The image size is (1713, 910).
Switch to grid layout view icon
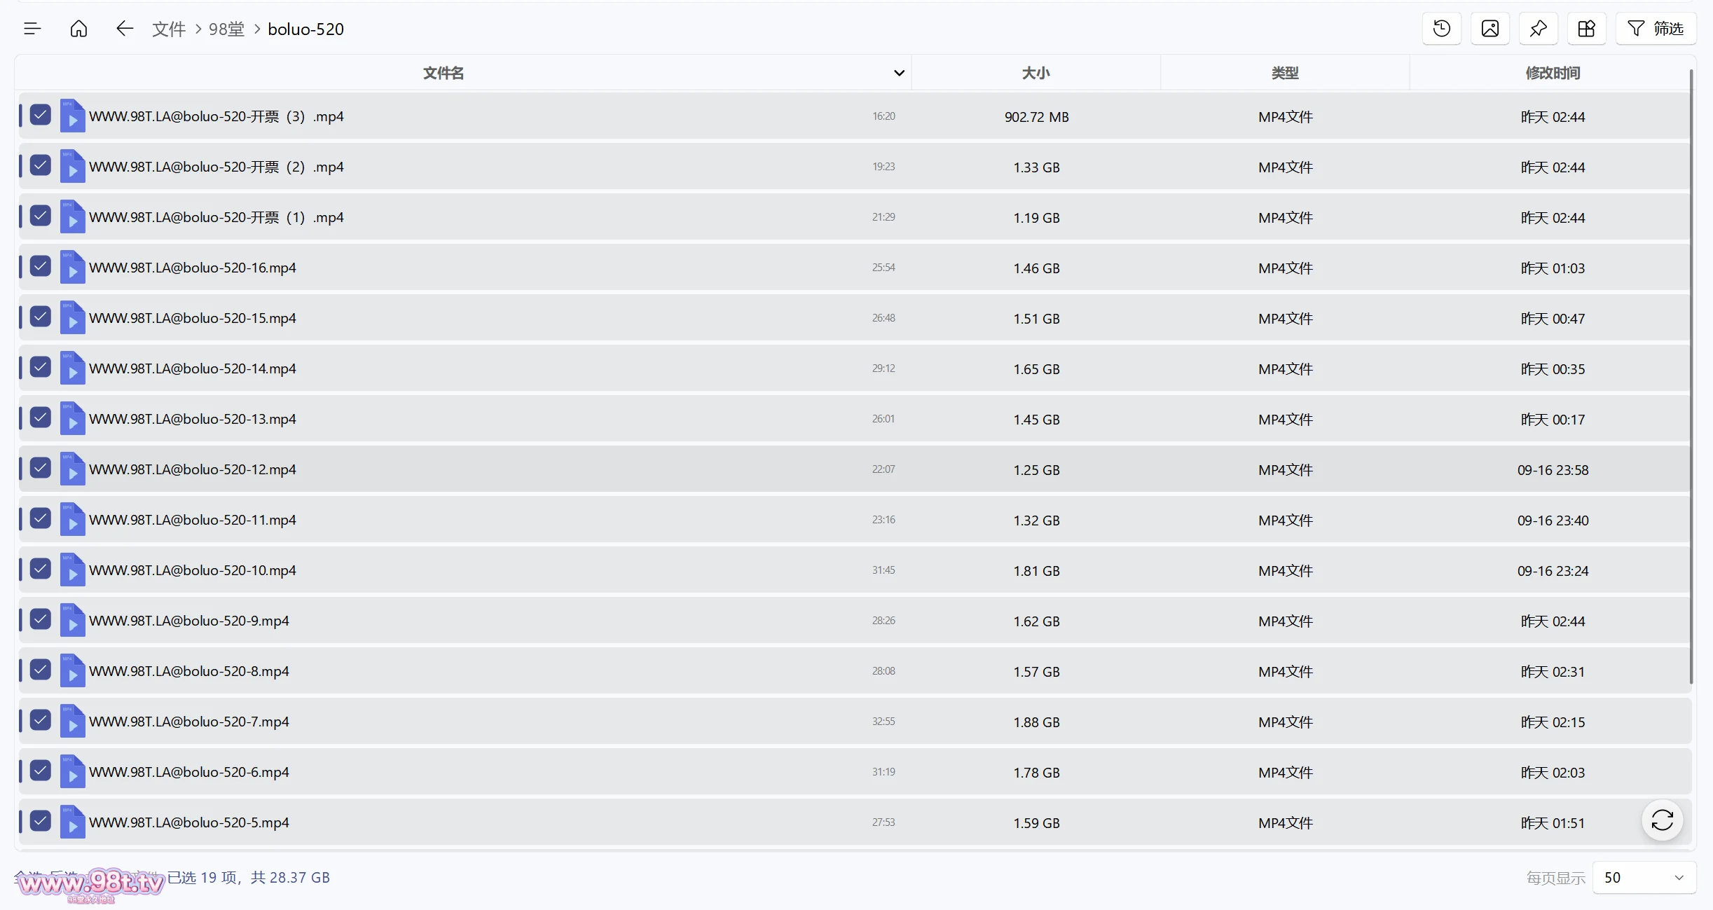click(x=1586, y=29)
